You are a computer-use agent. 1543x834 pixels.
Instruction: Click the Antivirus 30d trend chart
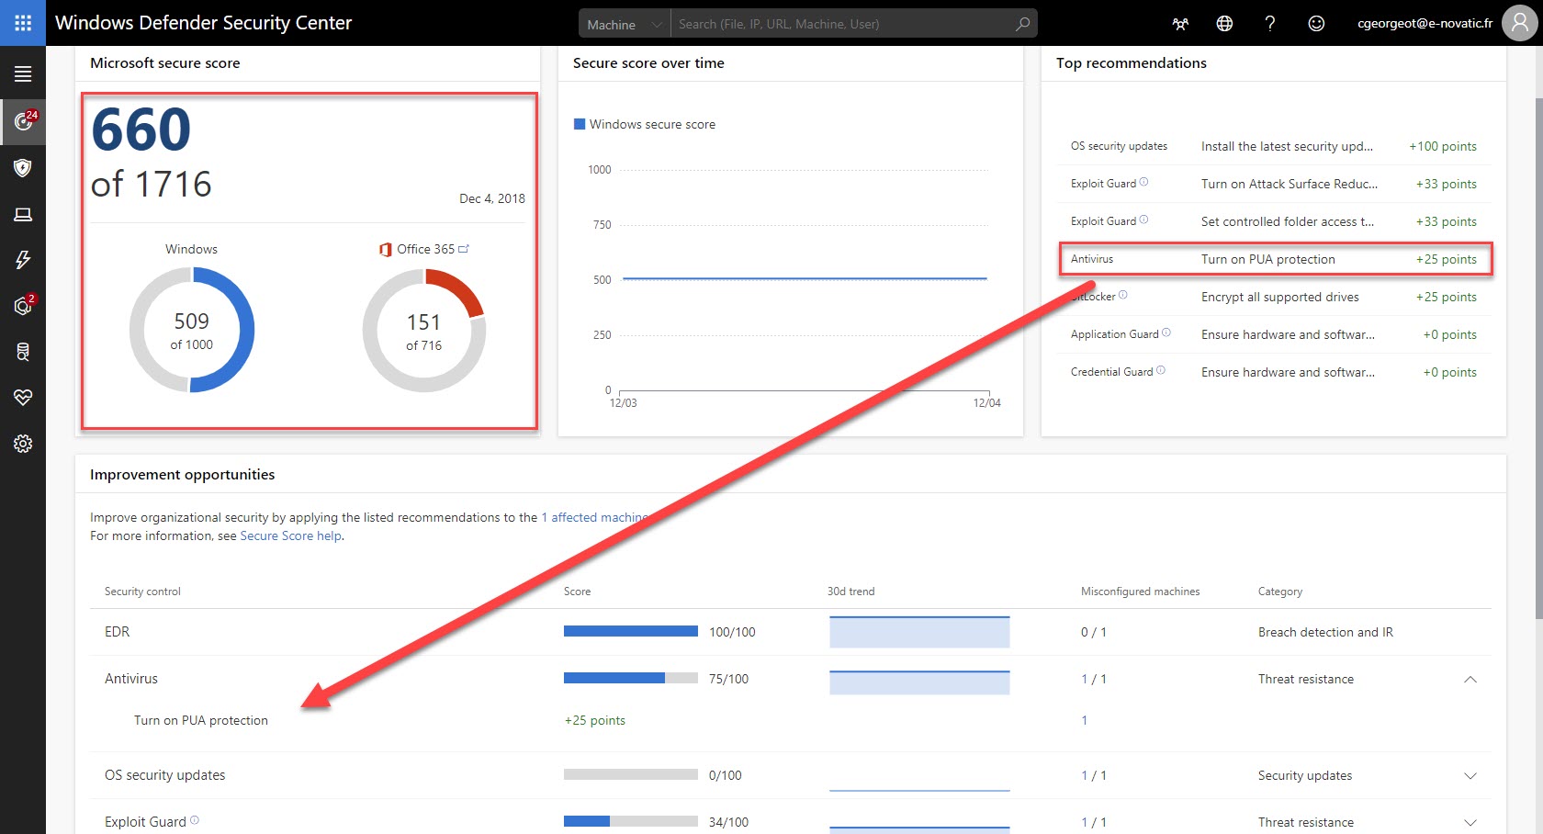point(919,682)
